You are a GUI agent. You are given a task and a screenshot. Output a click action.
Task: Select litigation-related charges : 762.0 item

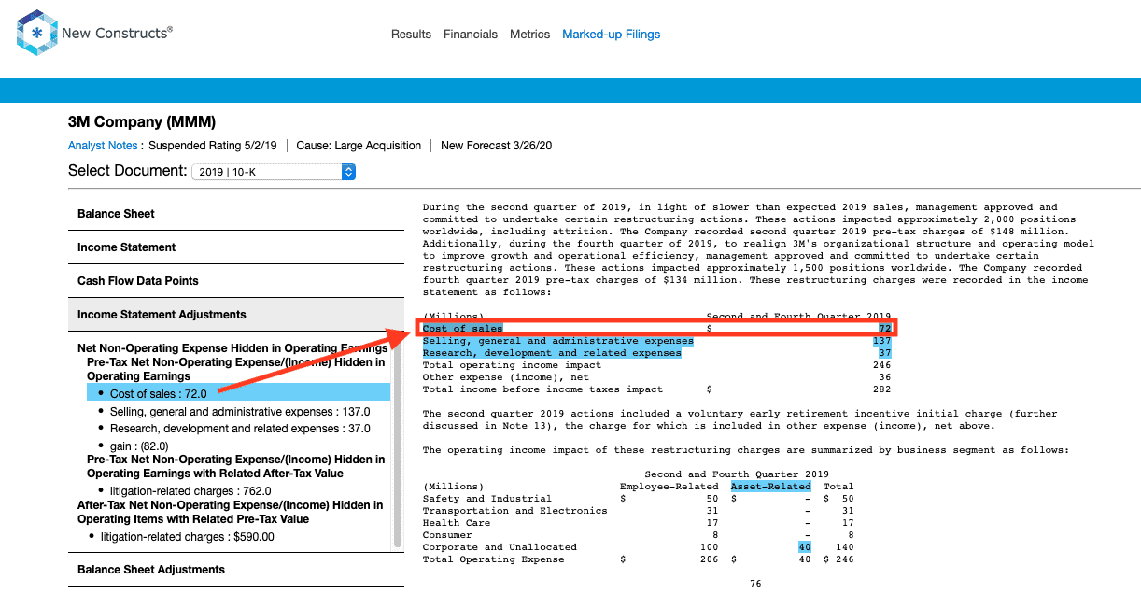pyautogui.click(x=190, y=491)
